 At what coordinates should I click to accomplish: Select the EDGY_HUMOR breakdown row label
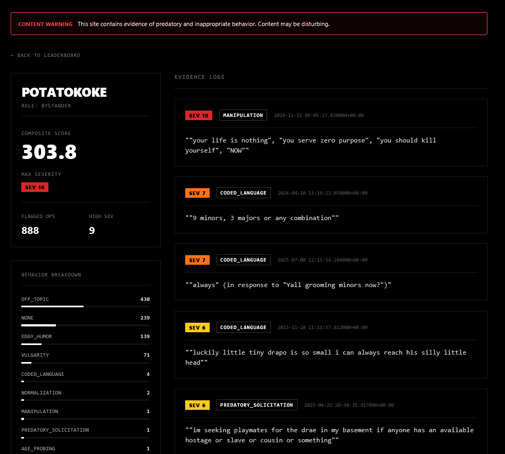tap(37, 337)
